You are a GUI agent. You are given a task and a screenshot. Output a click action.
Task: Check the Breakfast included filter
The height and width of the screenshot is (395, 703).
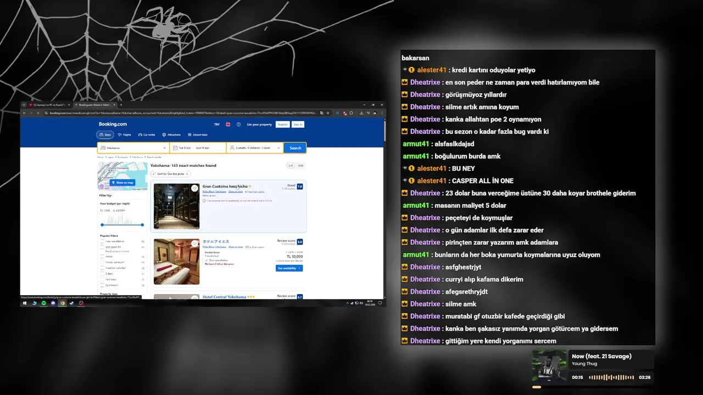tap(102, 268)
